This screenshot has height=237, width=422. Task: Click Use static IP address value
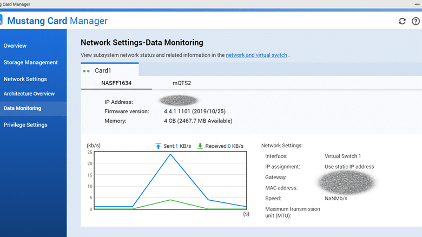click(350, 167)
